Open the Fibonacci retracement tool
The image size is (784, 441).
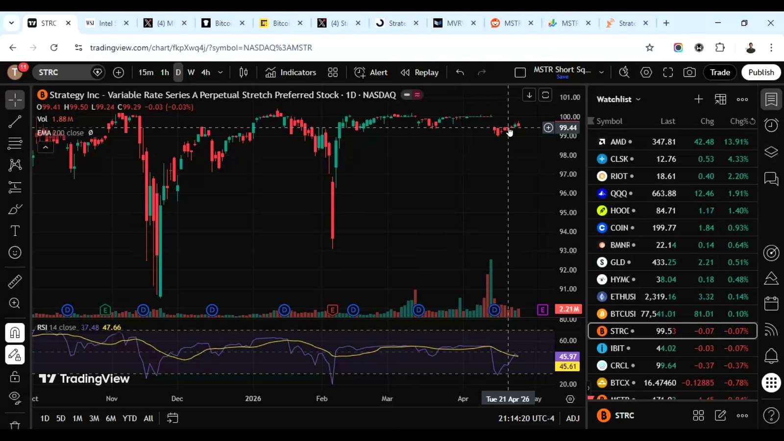click(x=15, y=144)
